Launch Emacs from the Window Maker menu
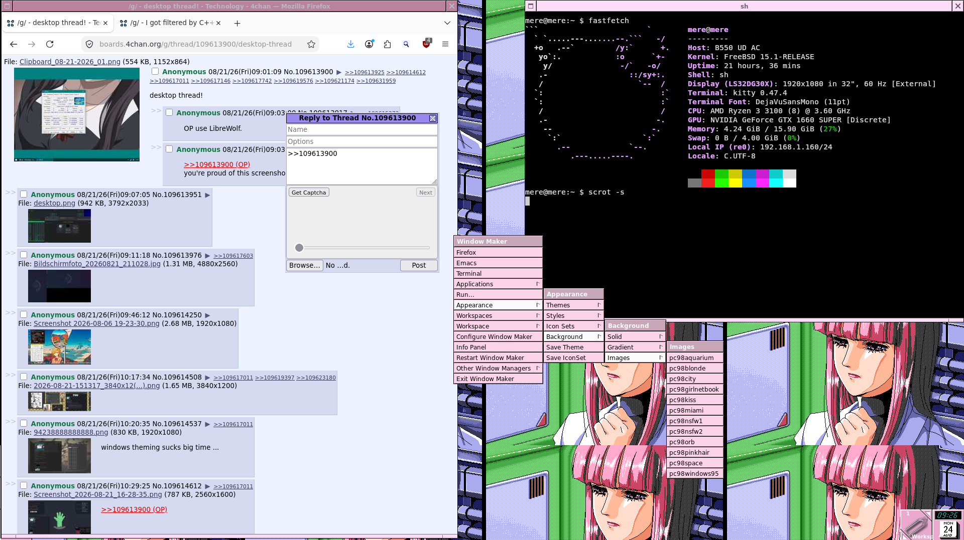The image size is (964, 540). click(498, 263)
